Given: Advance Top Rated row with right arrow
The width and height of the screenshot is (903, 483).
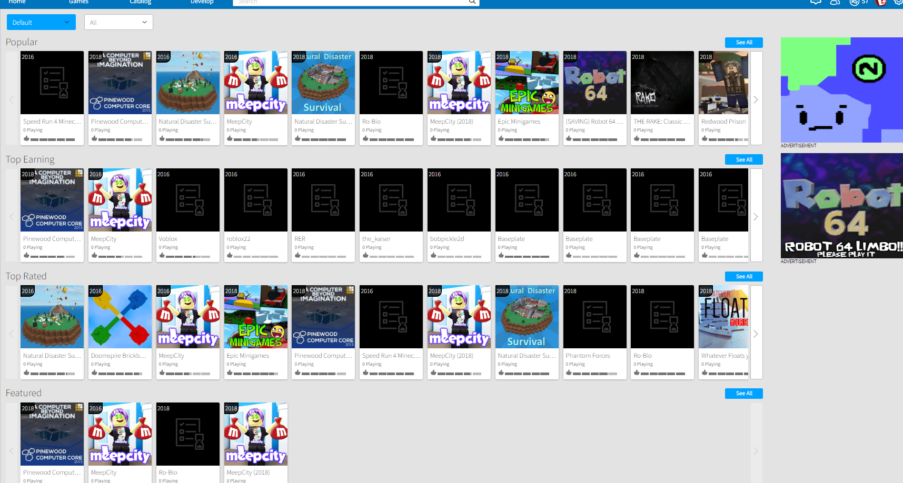Looking at the screenshot, I should (756, 334).
